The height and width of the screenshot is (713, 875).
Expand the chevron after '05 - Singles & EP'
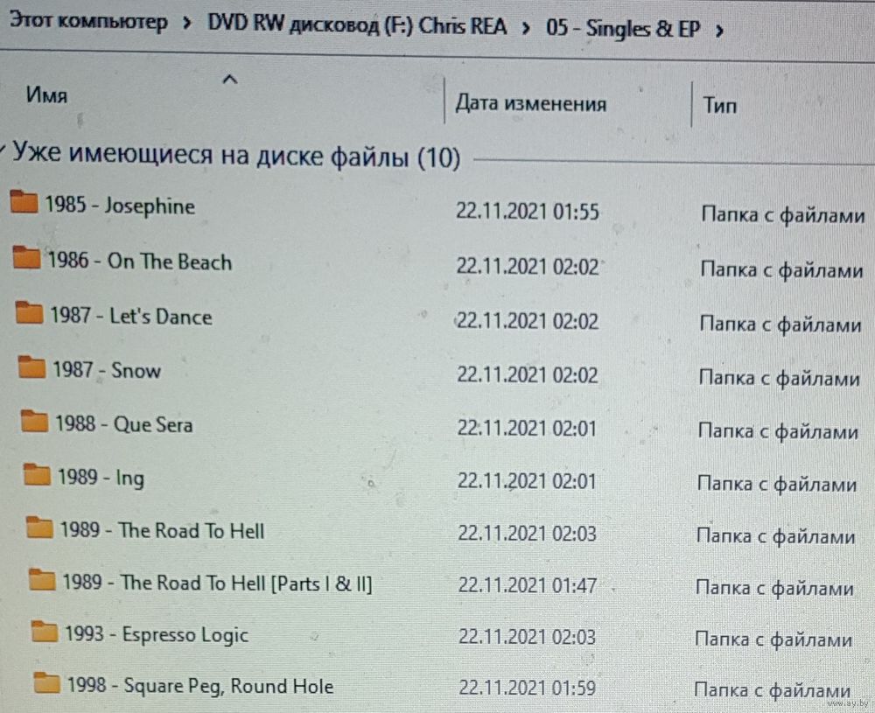click(x=719, y=31)
